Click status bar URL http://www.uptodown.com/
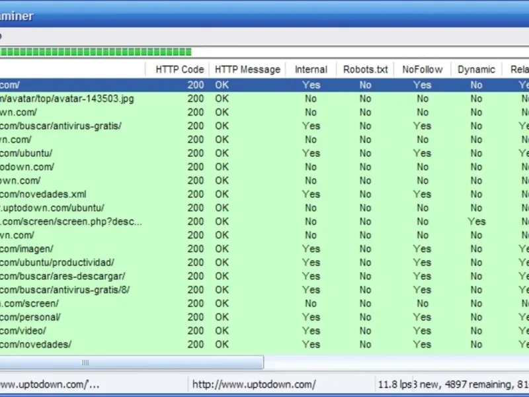 pyautogui.click(x=254, y=384)
